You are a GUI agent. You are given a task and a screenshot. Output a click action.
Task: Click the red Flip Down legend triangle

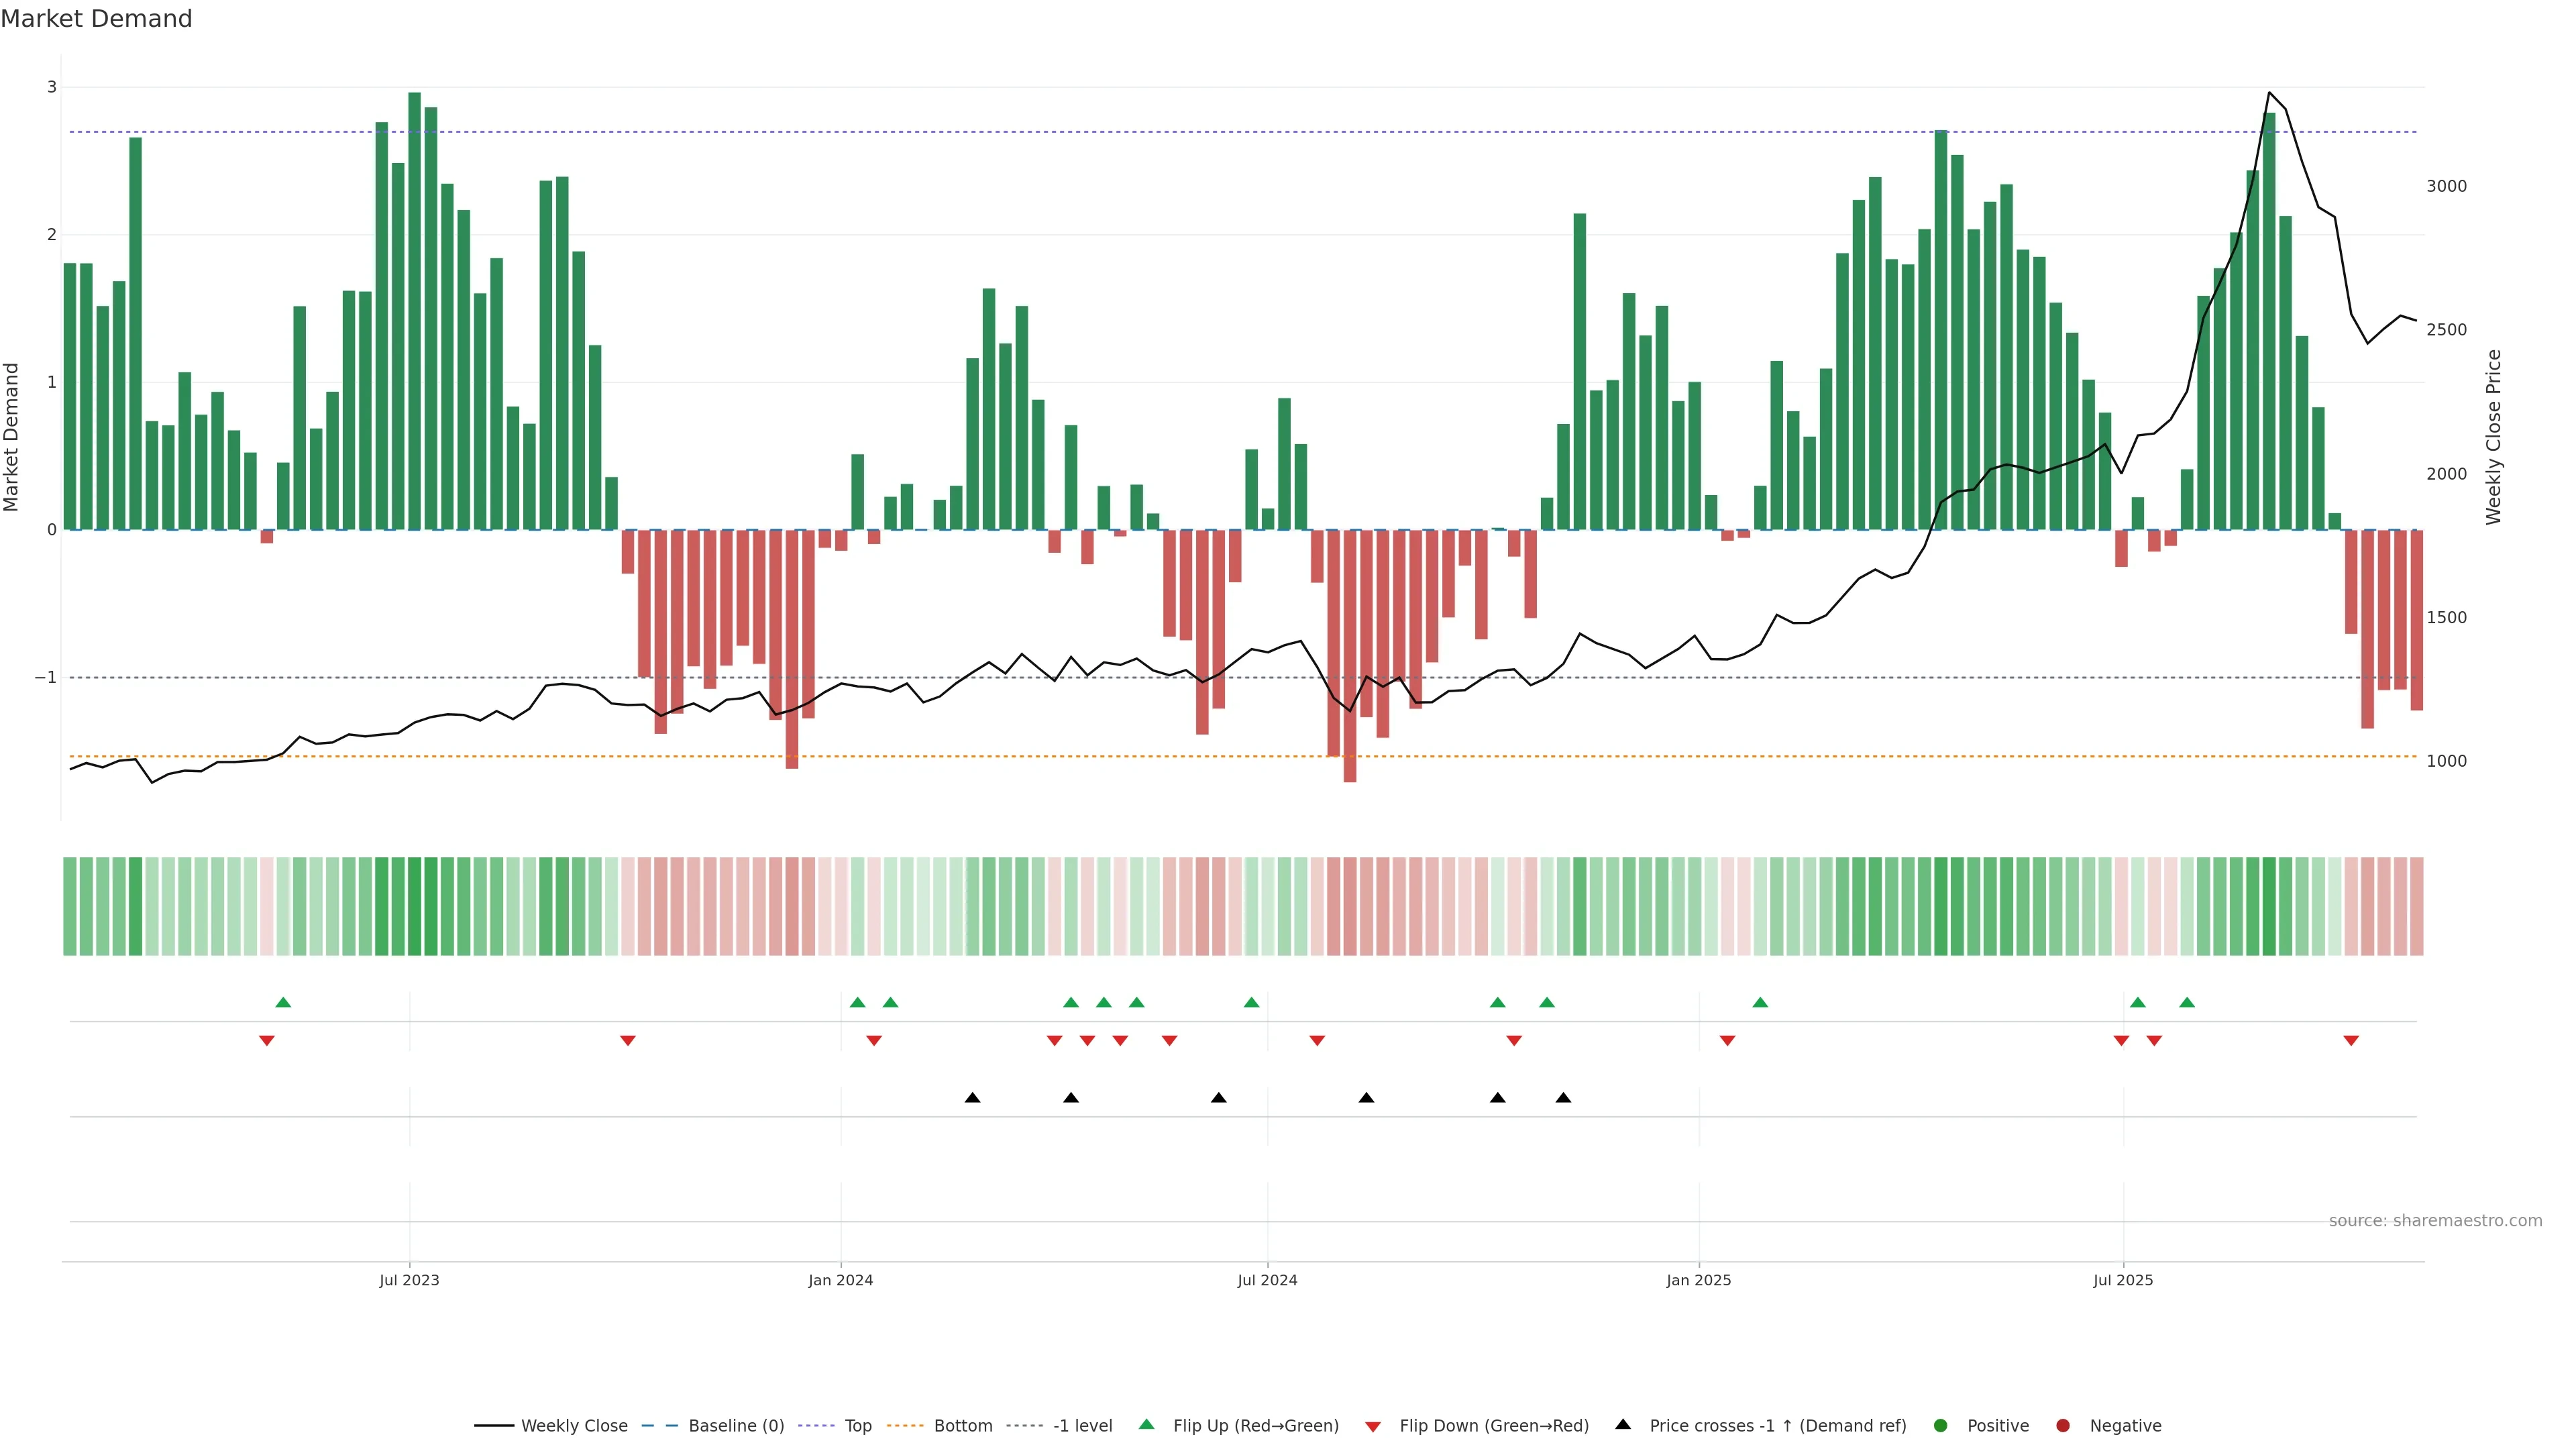pos(1373,1426)
